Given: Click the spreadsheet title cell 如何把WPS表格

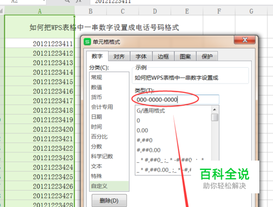Looking at the screenshot, I should click(x=40, y=27).
